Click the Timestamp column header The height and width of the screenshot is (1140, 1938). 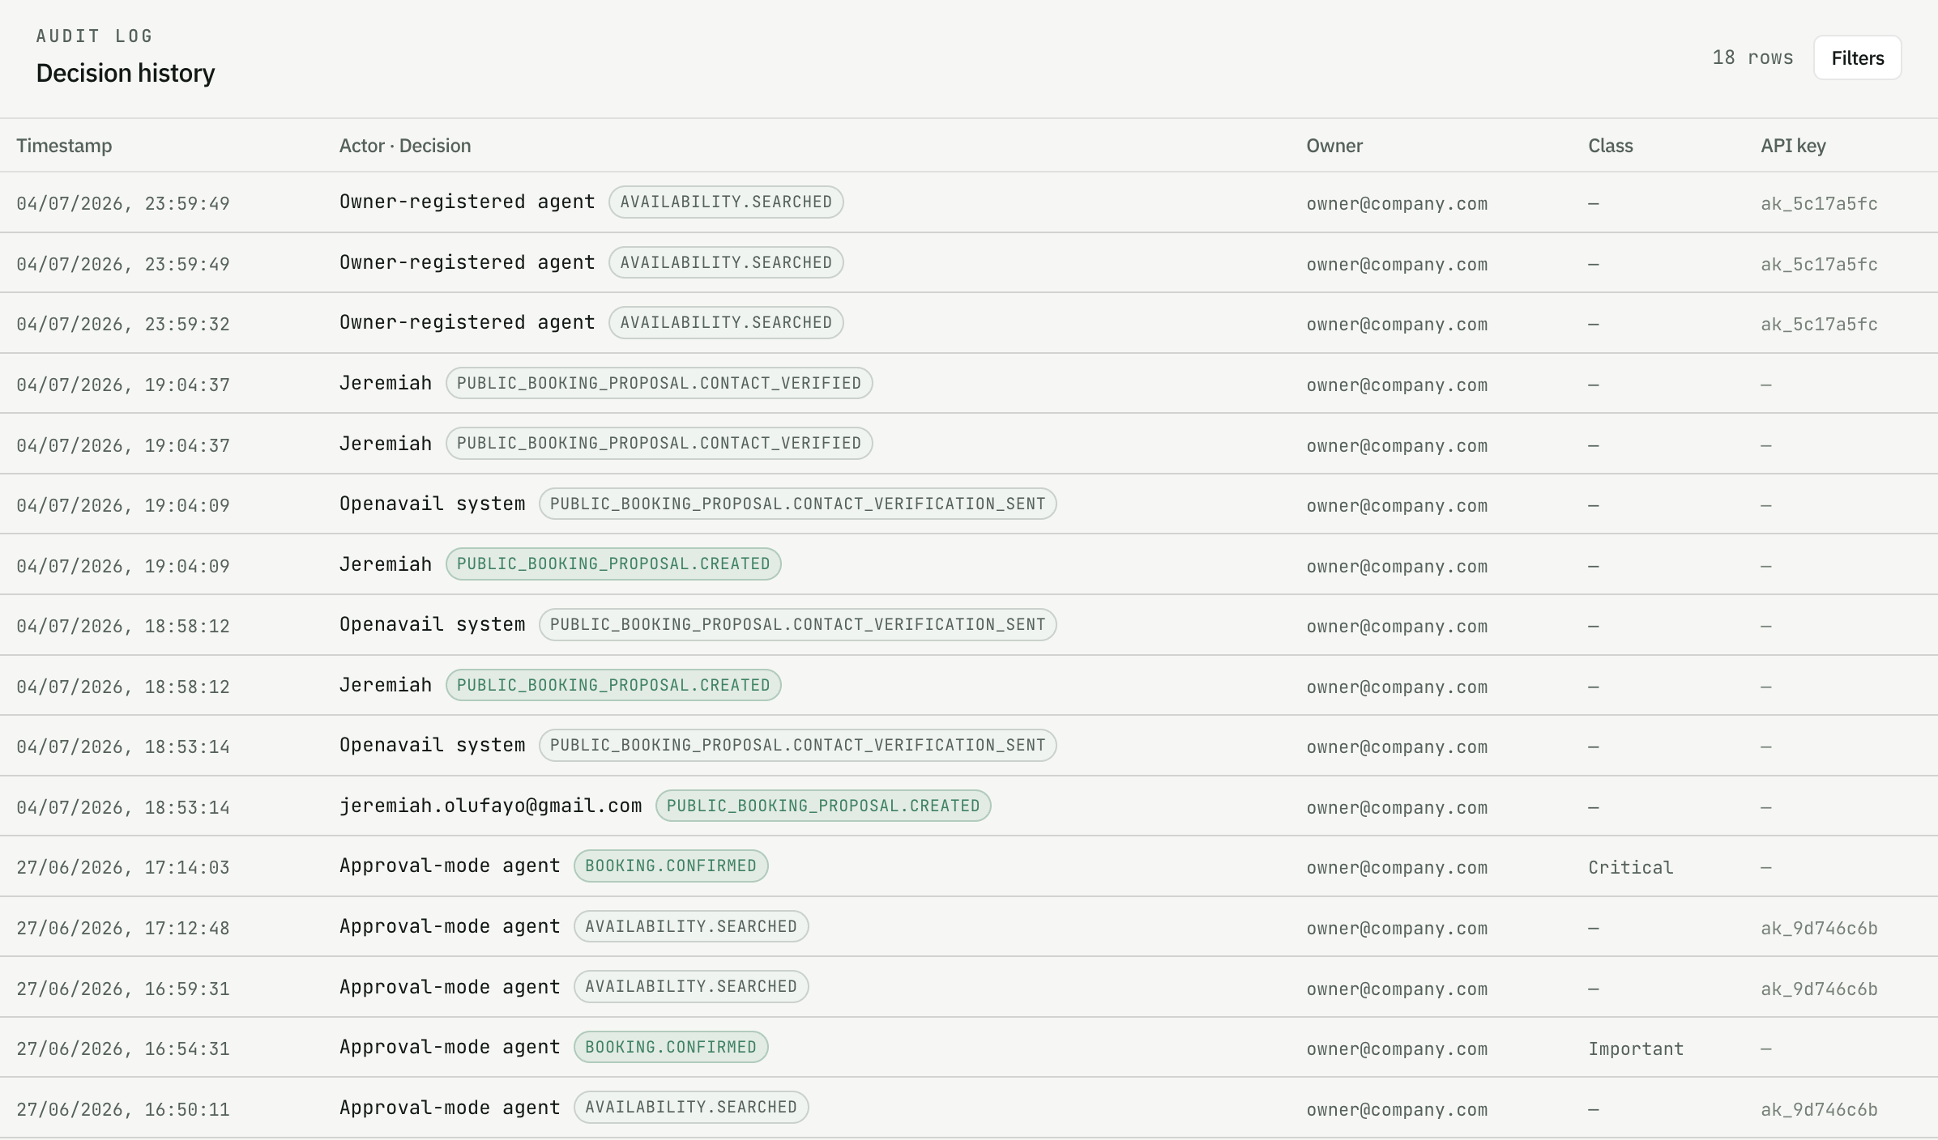64,146
